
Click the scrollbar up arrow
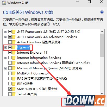click(102, 32)
